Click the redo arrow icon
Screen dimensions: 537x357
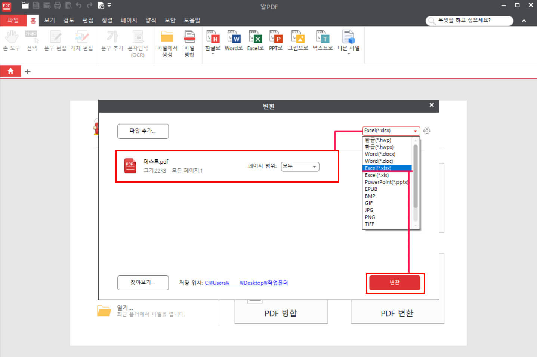[90, 5]
